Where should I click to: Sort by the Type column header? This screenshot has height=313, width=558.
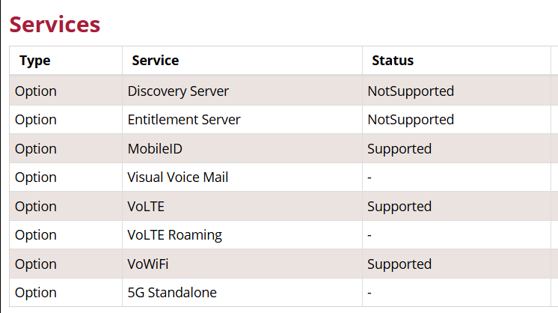(x=34, y=61)
